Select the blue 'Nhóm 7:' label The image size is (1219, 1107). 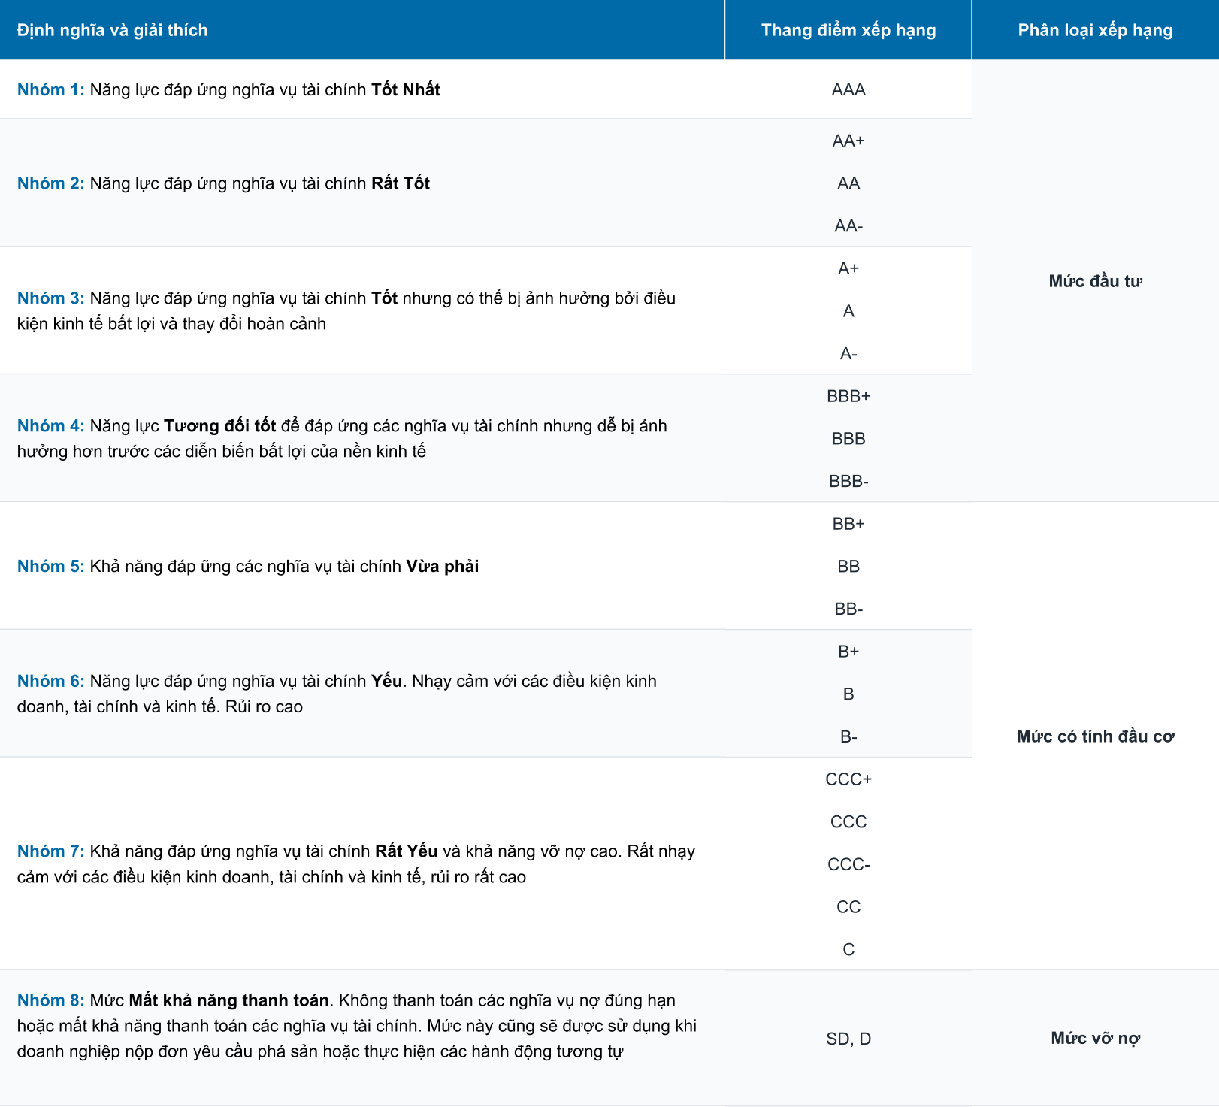click(50, 851)
